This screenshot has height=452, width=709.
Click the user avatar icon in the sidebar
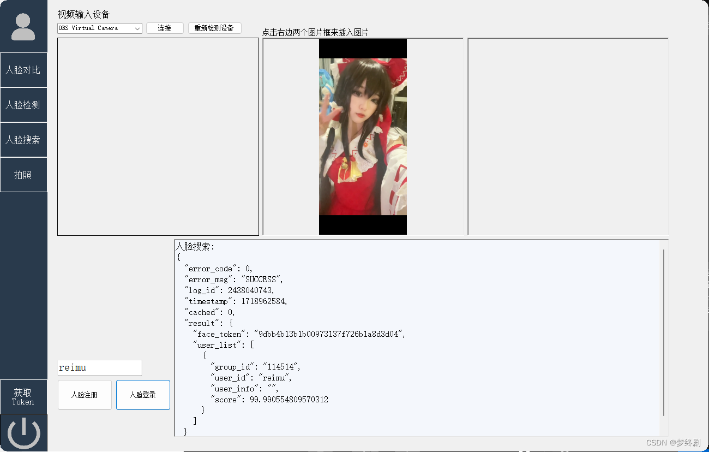tap(23, 27)
